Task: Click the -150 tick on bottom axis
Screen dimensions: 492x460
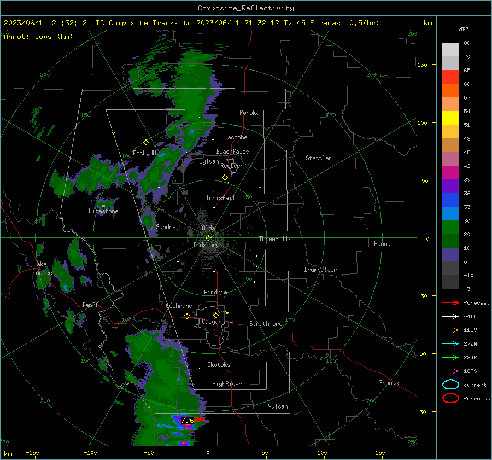Action: 32,452
